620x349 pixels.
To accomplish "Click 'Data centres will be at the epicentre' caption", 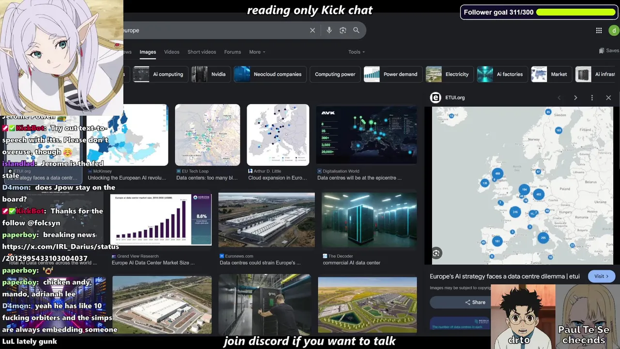I will tap(359, 178).
